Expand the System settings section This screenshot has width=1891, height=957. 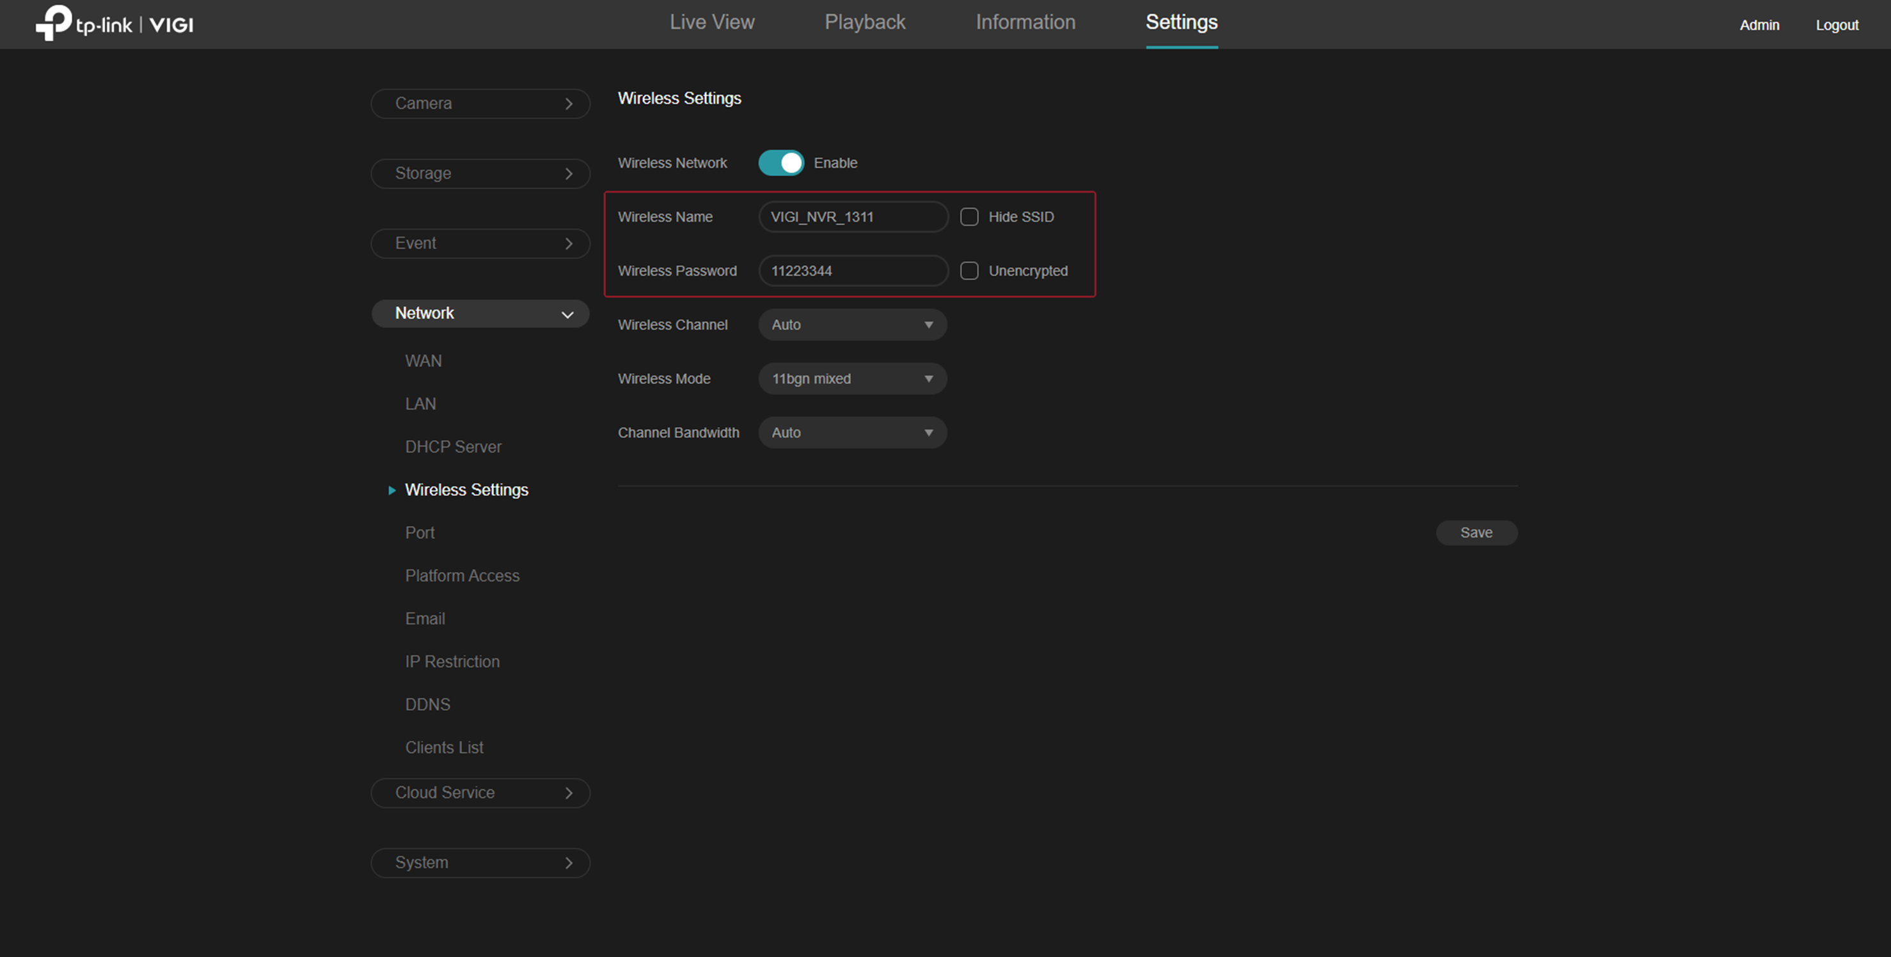coord(480,862)
